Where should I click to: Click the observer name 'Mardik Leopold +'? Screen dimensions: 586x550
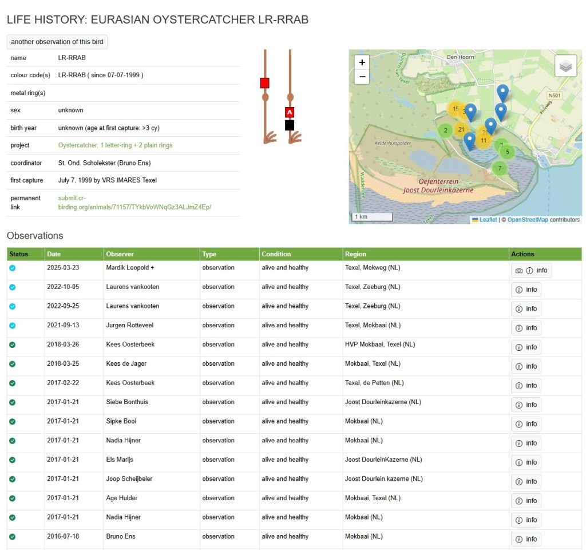(130, 267)
